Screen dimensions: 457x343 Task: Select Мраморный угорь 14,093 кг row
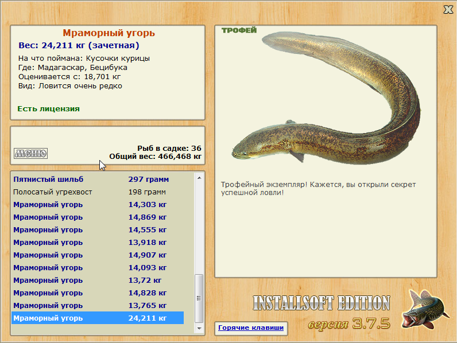98,268
